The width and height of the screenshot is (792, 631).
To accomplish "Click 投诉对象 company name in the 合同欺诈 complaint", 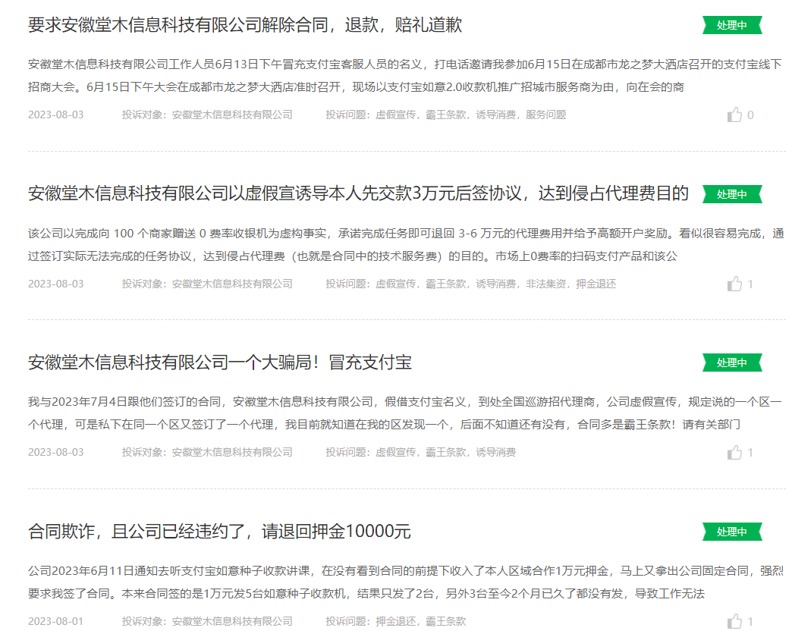I will 232,621.
